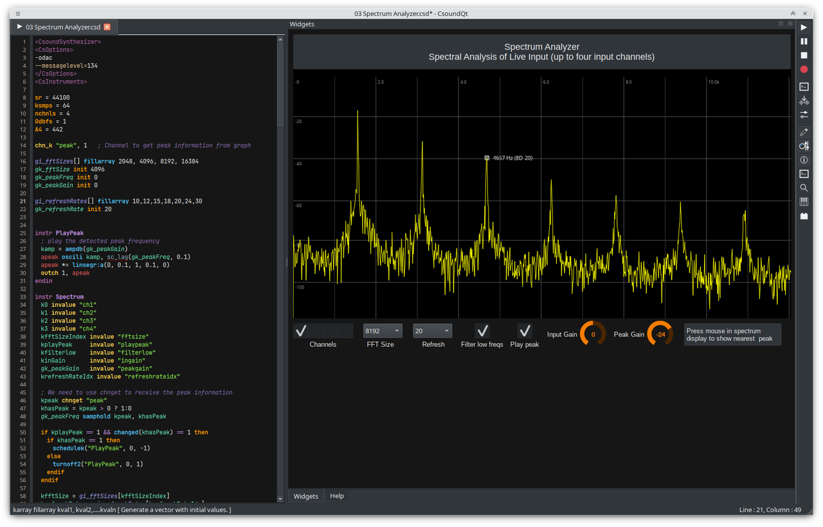Show the output console icon above magnifier
Screen dimensions: 823x527
[804, 174]
